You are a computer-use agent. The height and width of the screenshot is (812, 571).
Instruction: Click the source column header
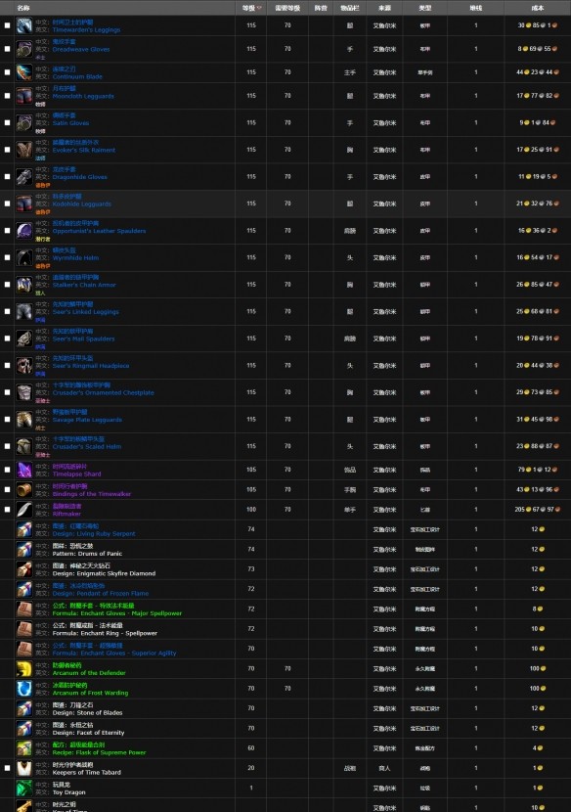point(384,8)
